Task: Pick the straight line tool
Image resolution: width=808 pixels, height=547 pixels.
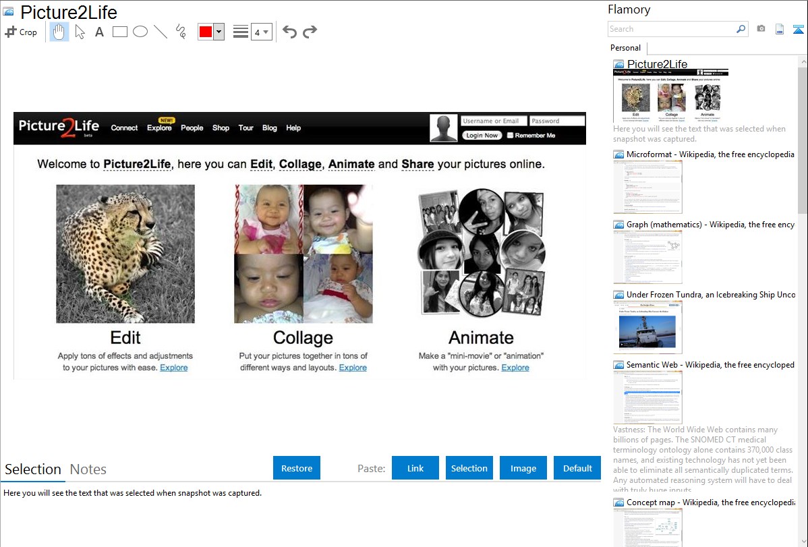Action: (161, 32)
